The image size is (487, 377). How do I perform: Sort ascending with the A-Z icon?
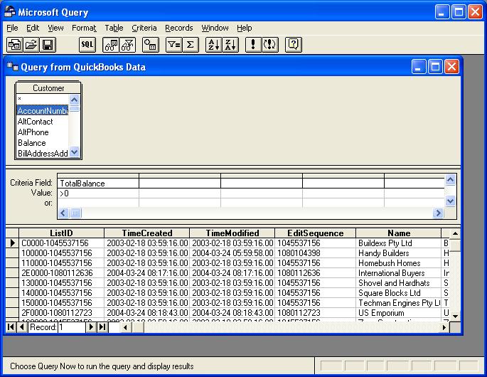[213, 45]
